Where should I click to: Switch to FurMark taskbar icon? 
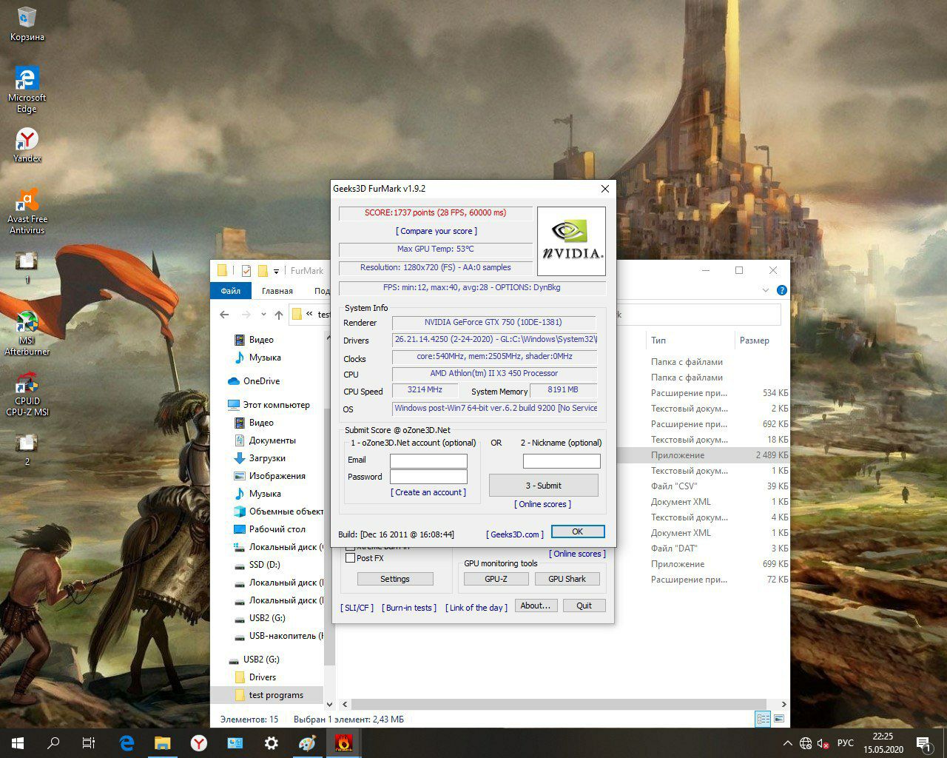[x=343, y=743]
